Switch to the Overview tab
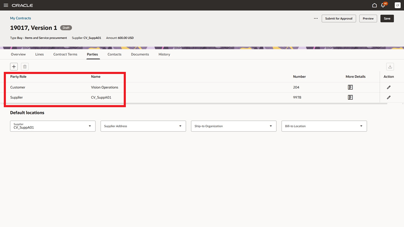The width and height of the screenshot is (404, 227). coord(18,54)
